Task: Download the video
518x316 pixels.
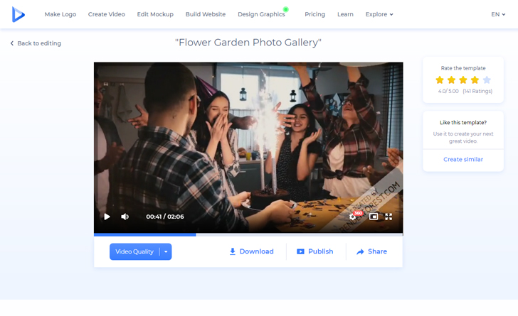Action: (251, 251)
